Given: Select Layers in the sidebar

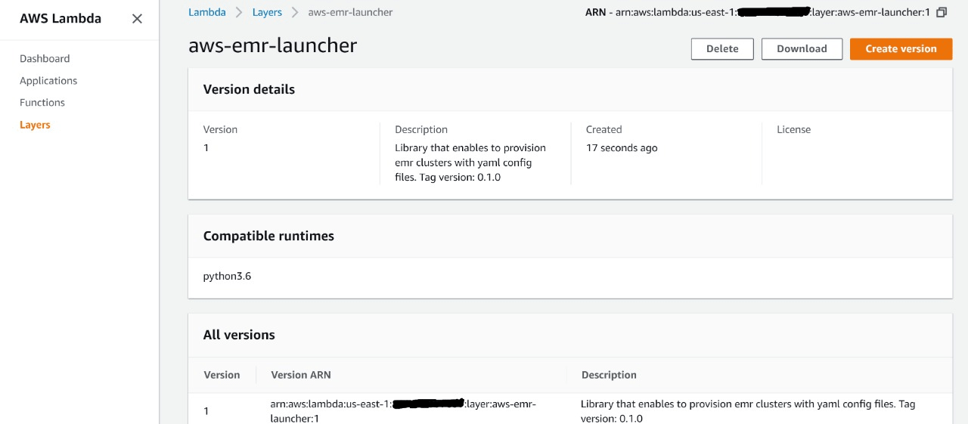Looking at the screenshot, I should point(35,125).
